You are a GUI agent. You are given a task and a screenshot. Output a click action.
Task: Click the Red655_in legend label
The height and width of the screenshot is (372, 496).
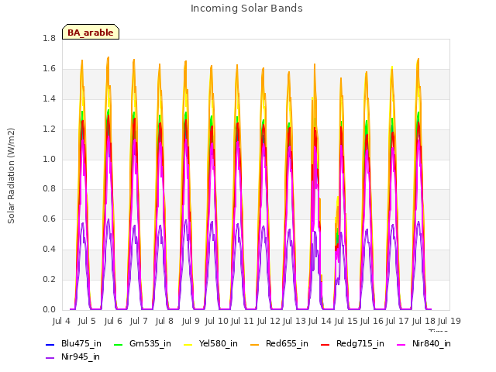click(287, 344)
